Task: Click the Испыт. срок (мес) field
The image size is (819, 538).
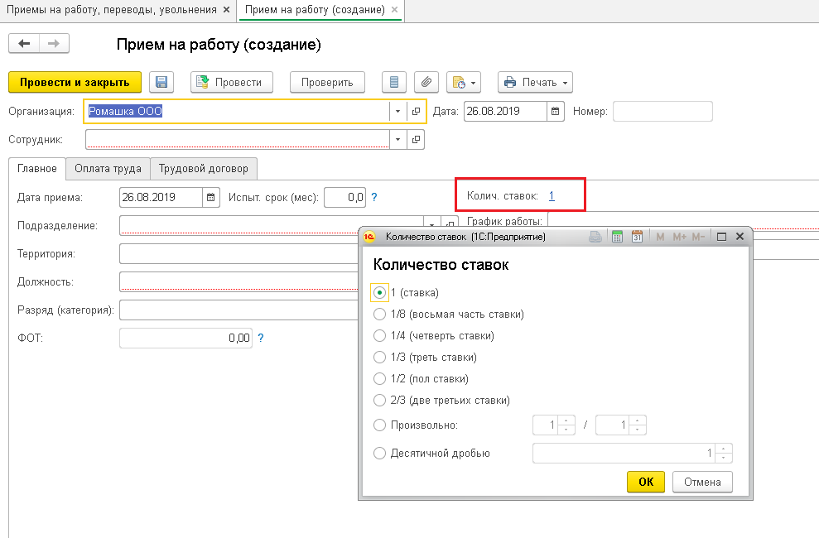Action: click(x=344, y=197)
